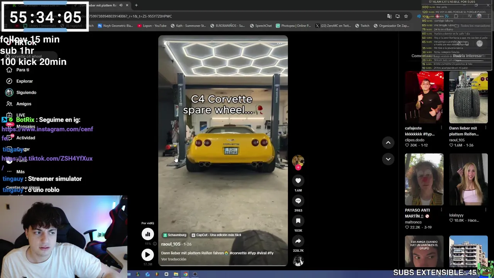
Task: Open the Kąth - Summoner St bookmark
Action: tap(188, 26)
